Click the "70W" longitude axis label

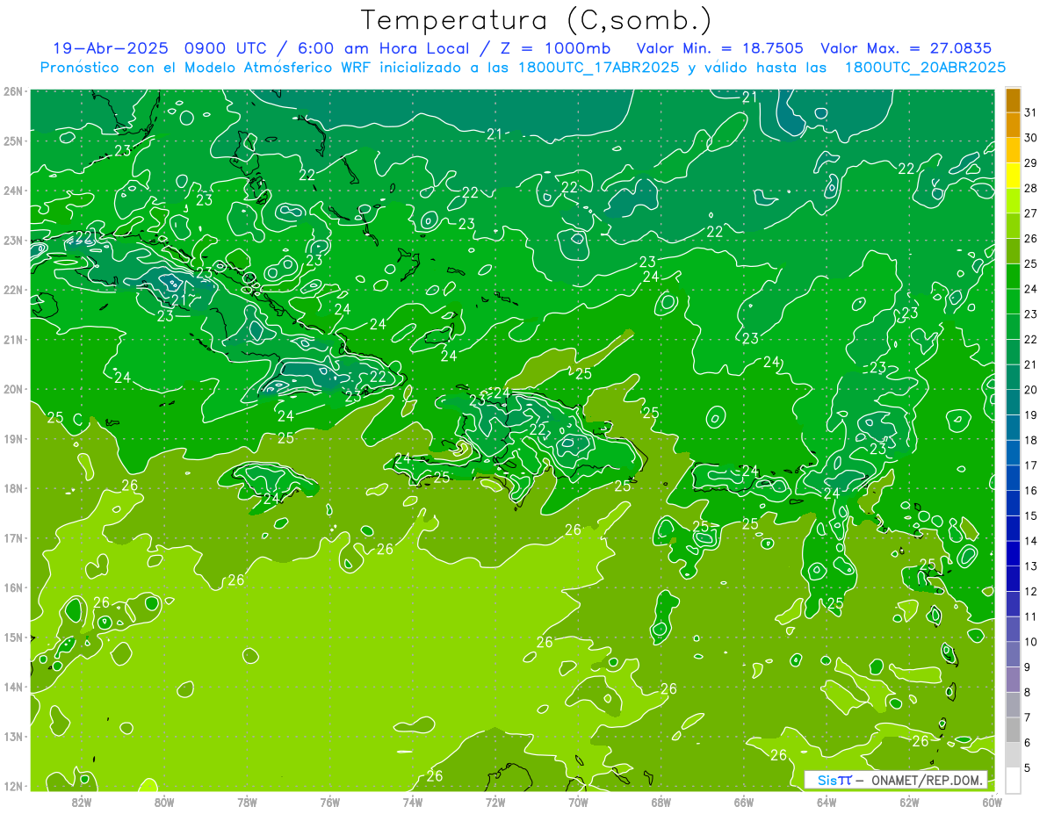(x=578, y=802)
